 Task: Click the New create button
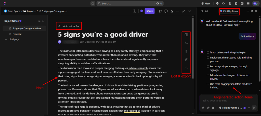206,4
